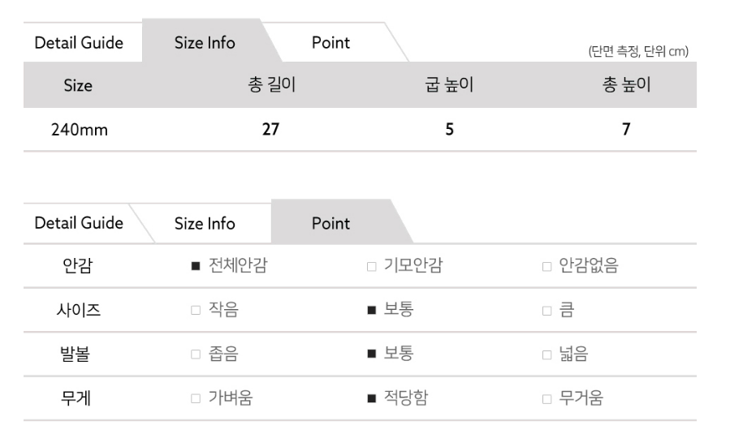Toggle the 적당함 weight checkbox

[371, 398]
